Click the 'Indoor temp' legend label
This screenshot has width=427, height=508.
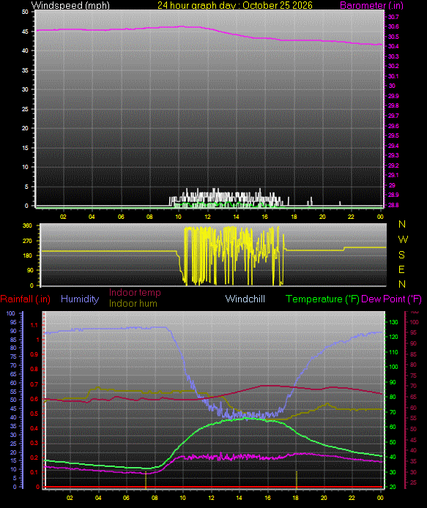click(x=135, y=292)
